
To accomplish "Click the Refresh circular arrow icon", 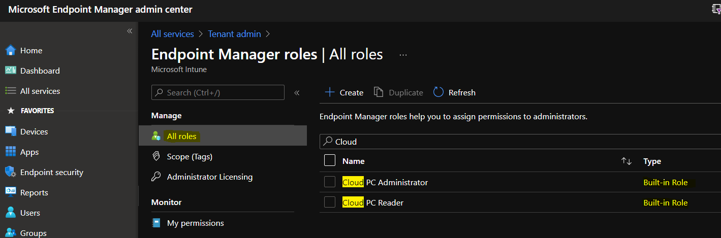I will click(438, 92).
